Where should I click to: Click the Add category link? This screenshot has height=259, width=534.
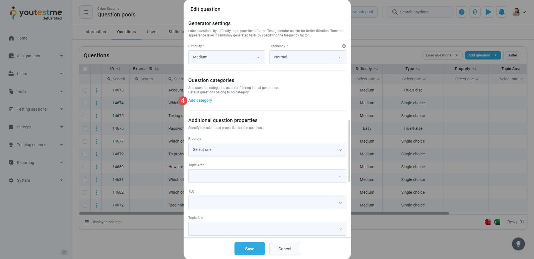point(200,100)
